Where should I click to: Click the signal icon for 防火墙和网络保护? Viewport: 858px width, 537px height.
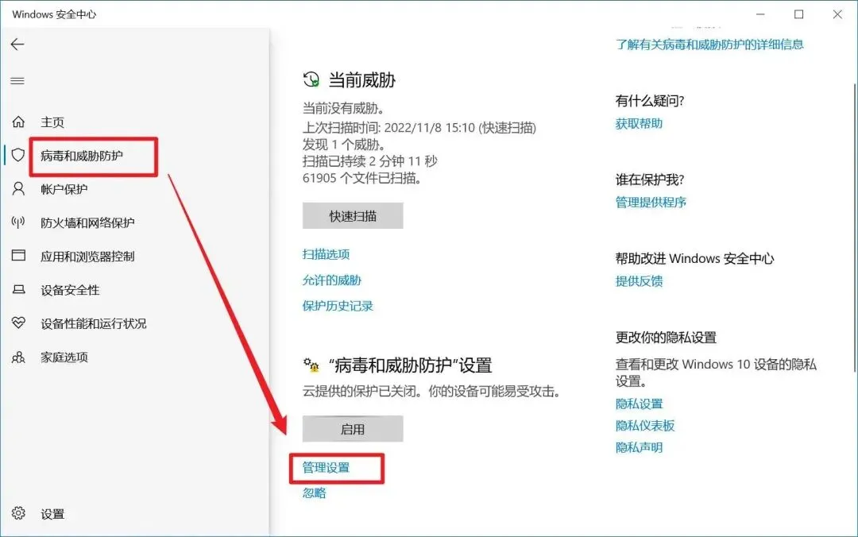coord(18,222)
